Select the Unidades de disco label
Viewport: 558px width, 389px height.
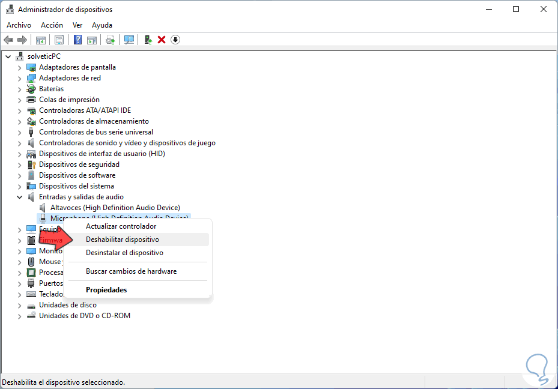coord(68,305)
